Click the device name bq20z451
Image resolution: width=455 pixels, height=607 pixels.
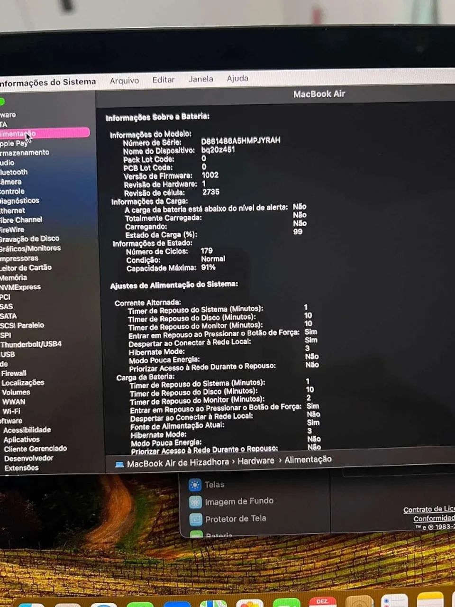[218, 149]
